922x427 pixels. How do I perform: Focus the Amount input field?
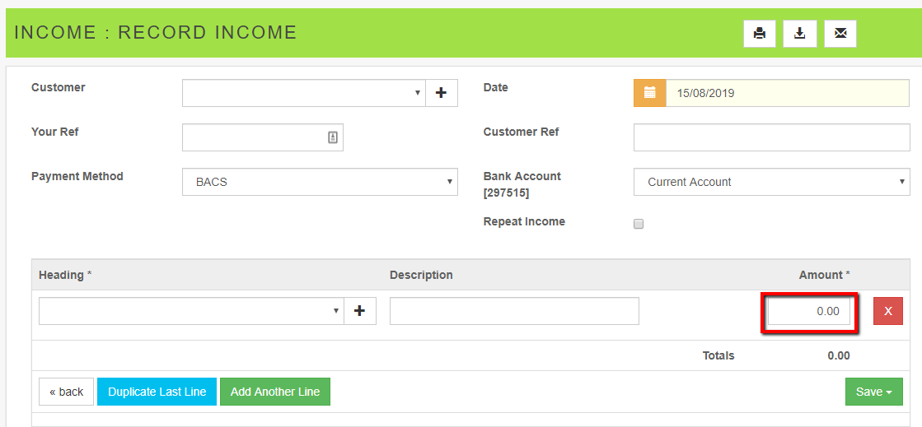tap(808, 312)
